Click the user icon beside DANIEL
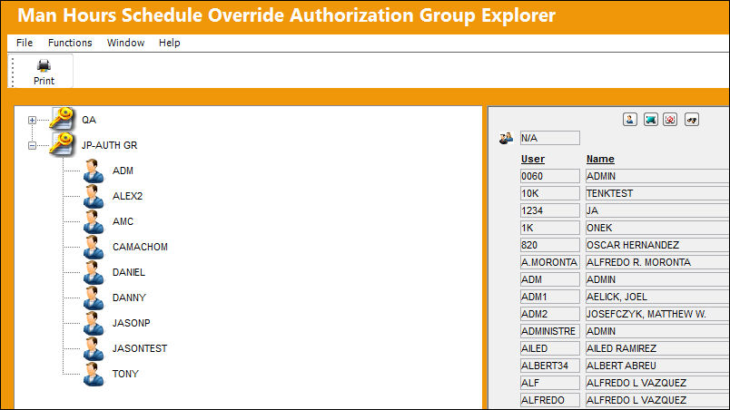 click(x=94, y=272)
